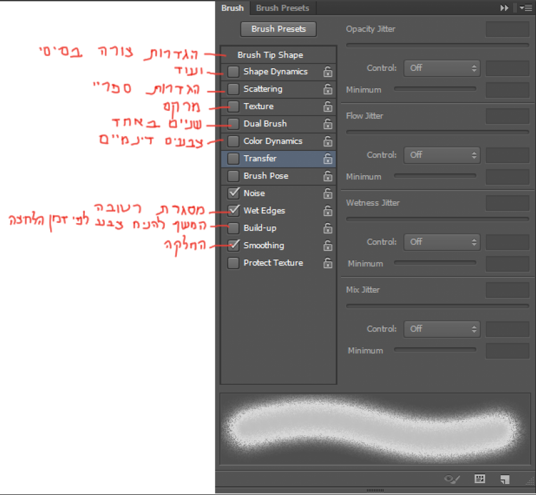Click the Wetness Jitter value field
The height and width of the screenshot is (495, 536).
pos(507,203)
